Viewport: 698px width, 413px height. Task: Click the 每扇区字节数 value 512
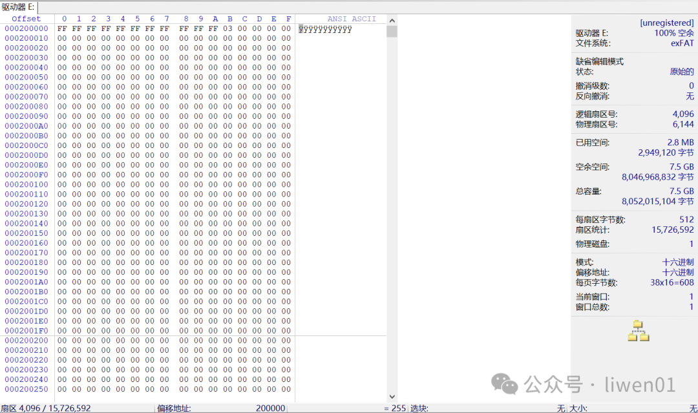point(686,219)
